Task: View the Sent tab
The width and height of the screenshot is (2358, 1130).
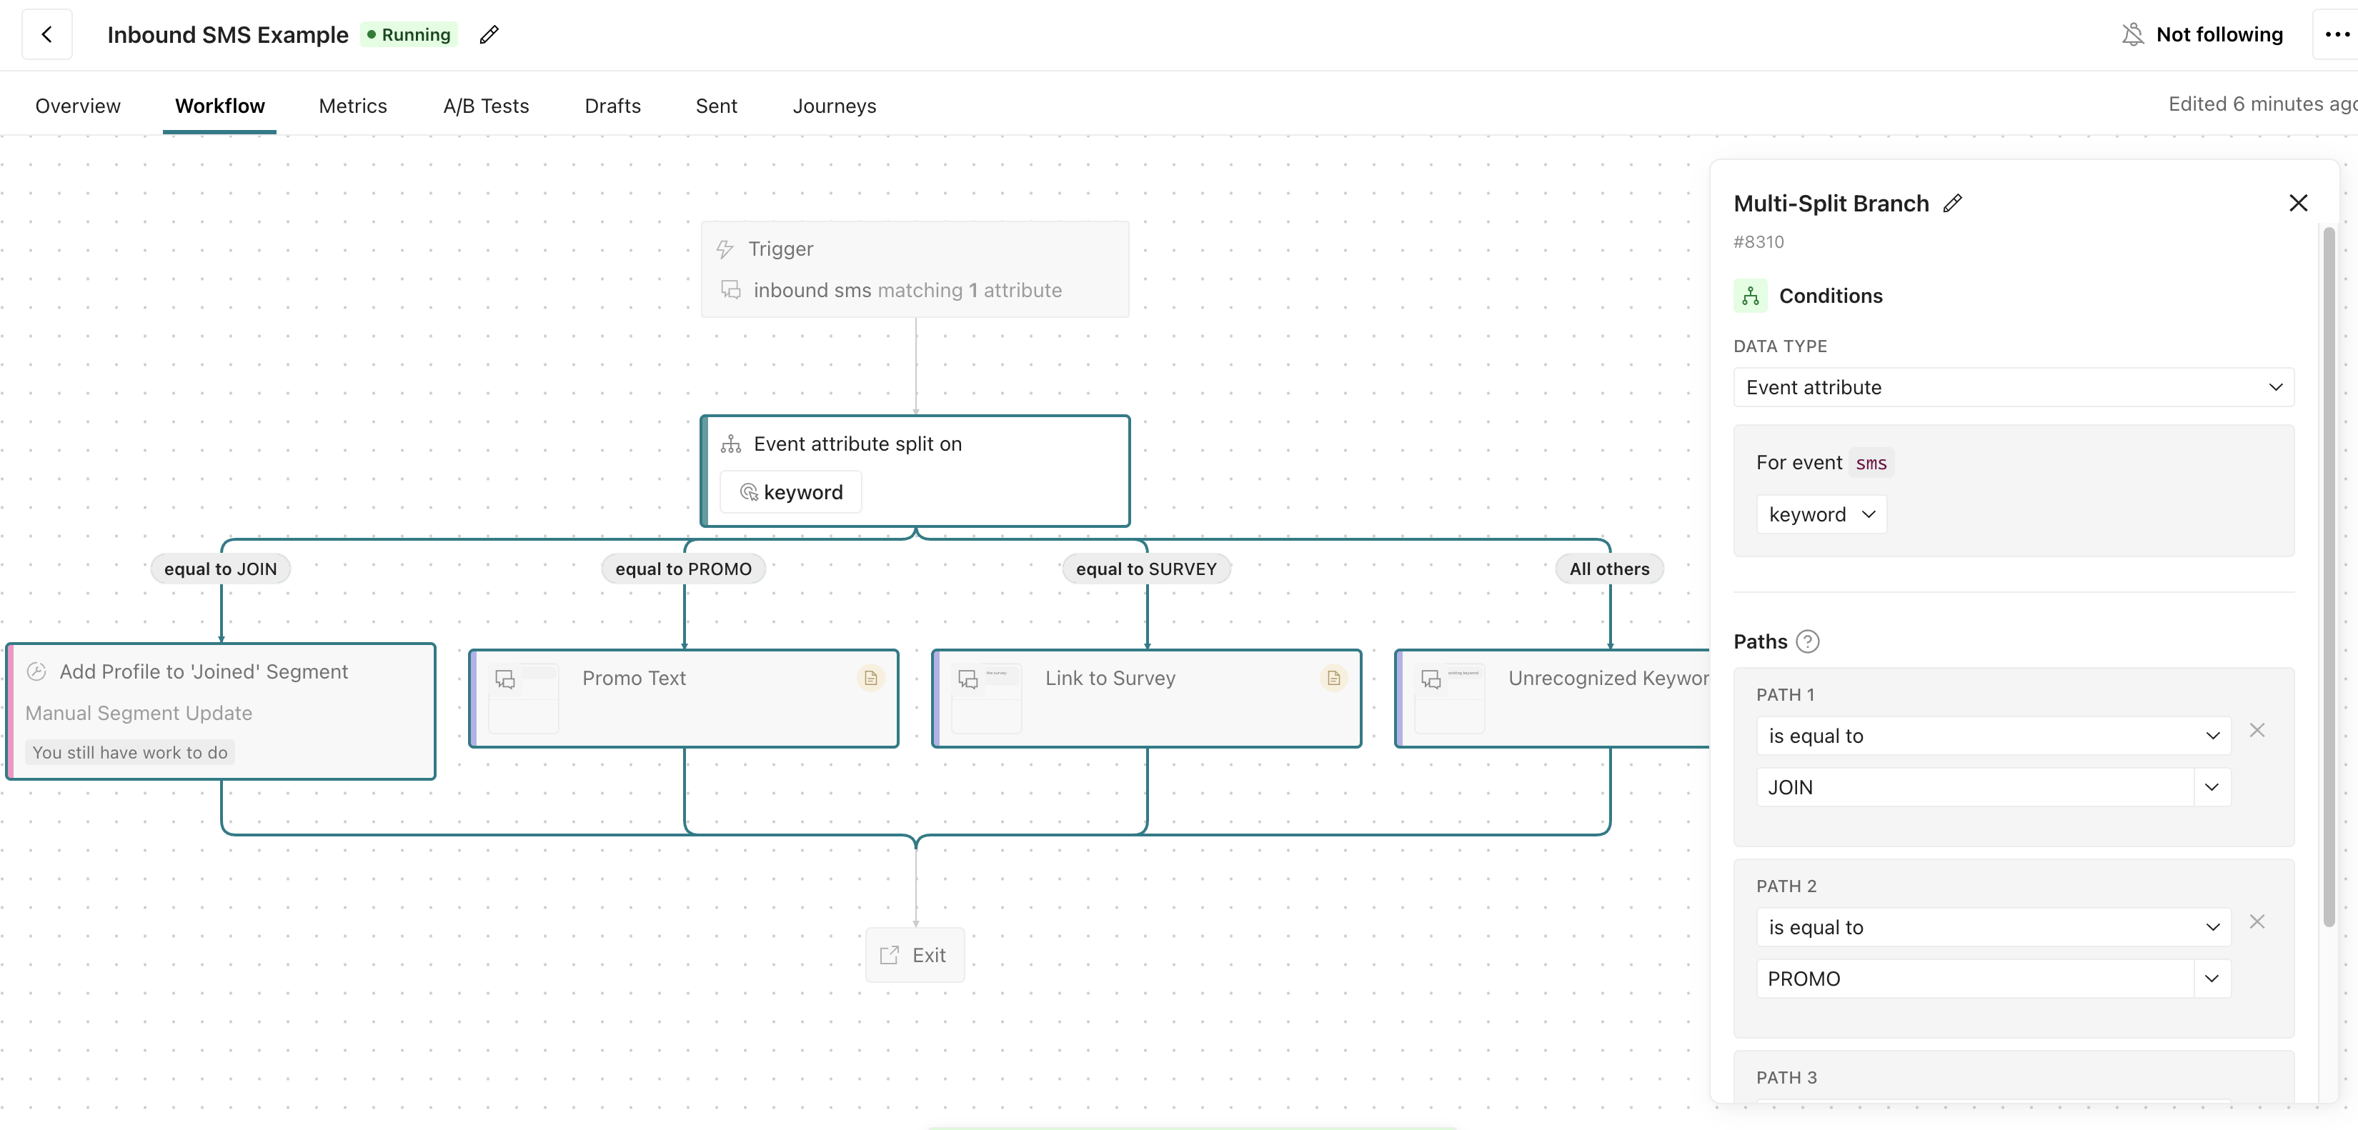Action: (x=716, y=106)
